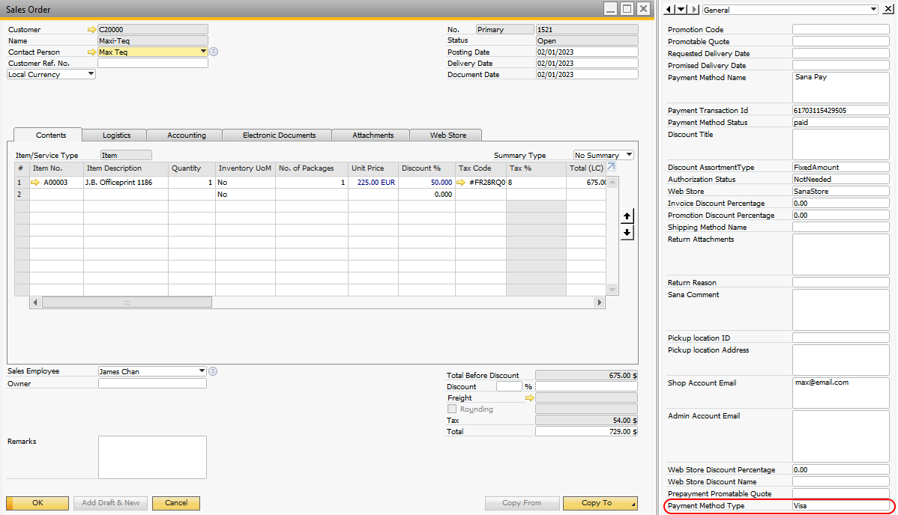Click the info icon beside Sales Employee
The image size is (898, 515).
(213, 371)
